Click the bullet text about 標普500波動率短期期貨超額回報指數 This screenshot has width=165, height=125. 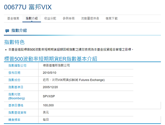click(x=71, y=49)
